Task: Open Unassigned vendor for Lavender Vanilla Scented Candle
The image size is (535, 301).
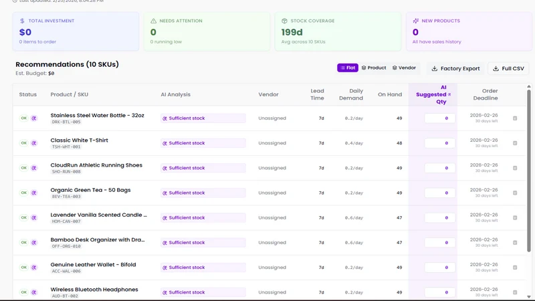Action: (x=272, y=218)
